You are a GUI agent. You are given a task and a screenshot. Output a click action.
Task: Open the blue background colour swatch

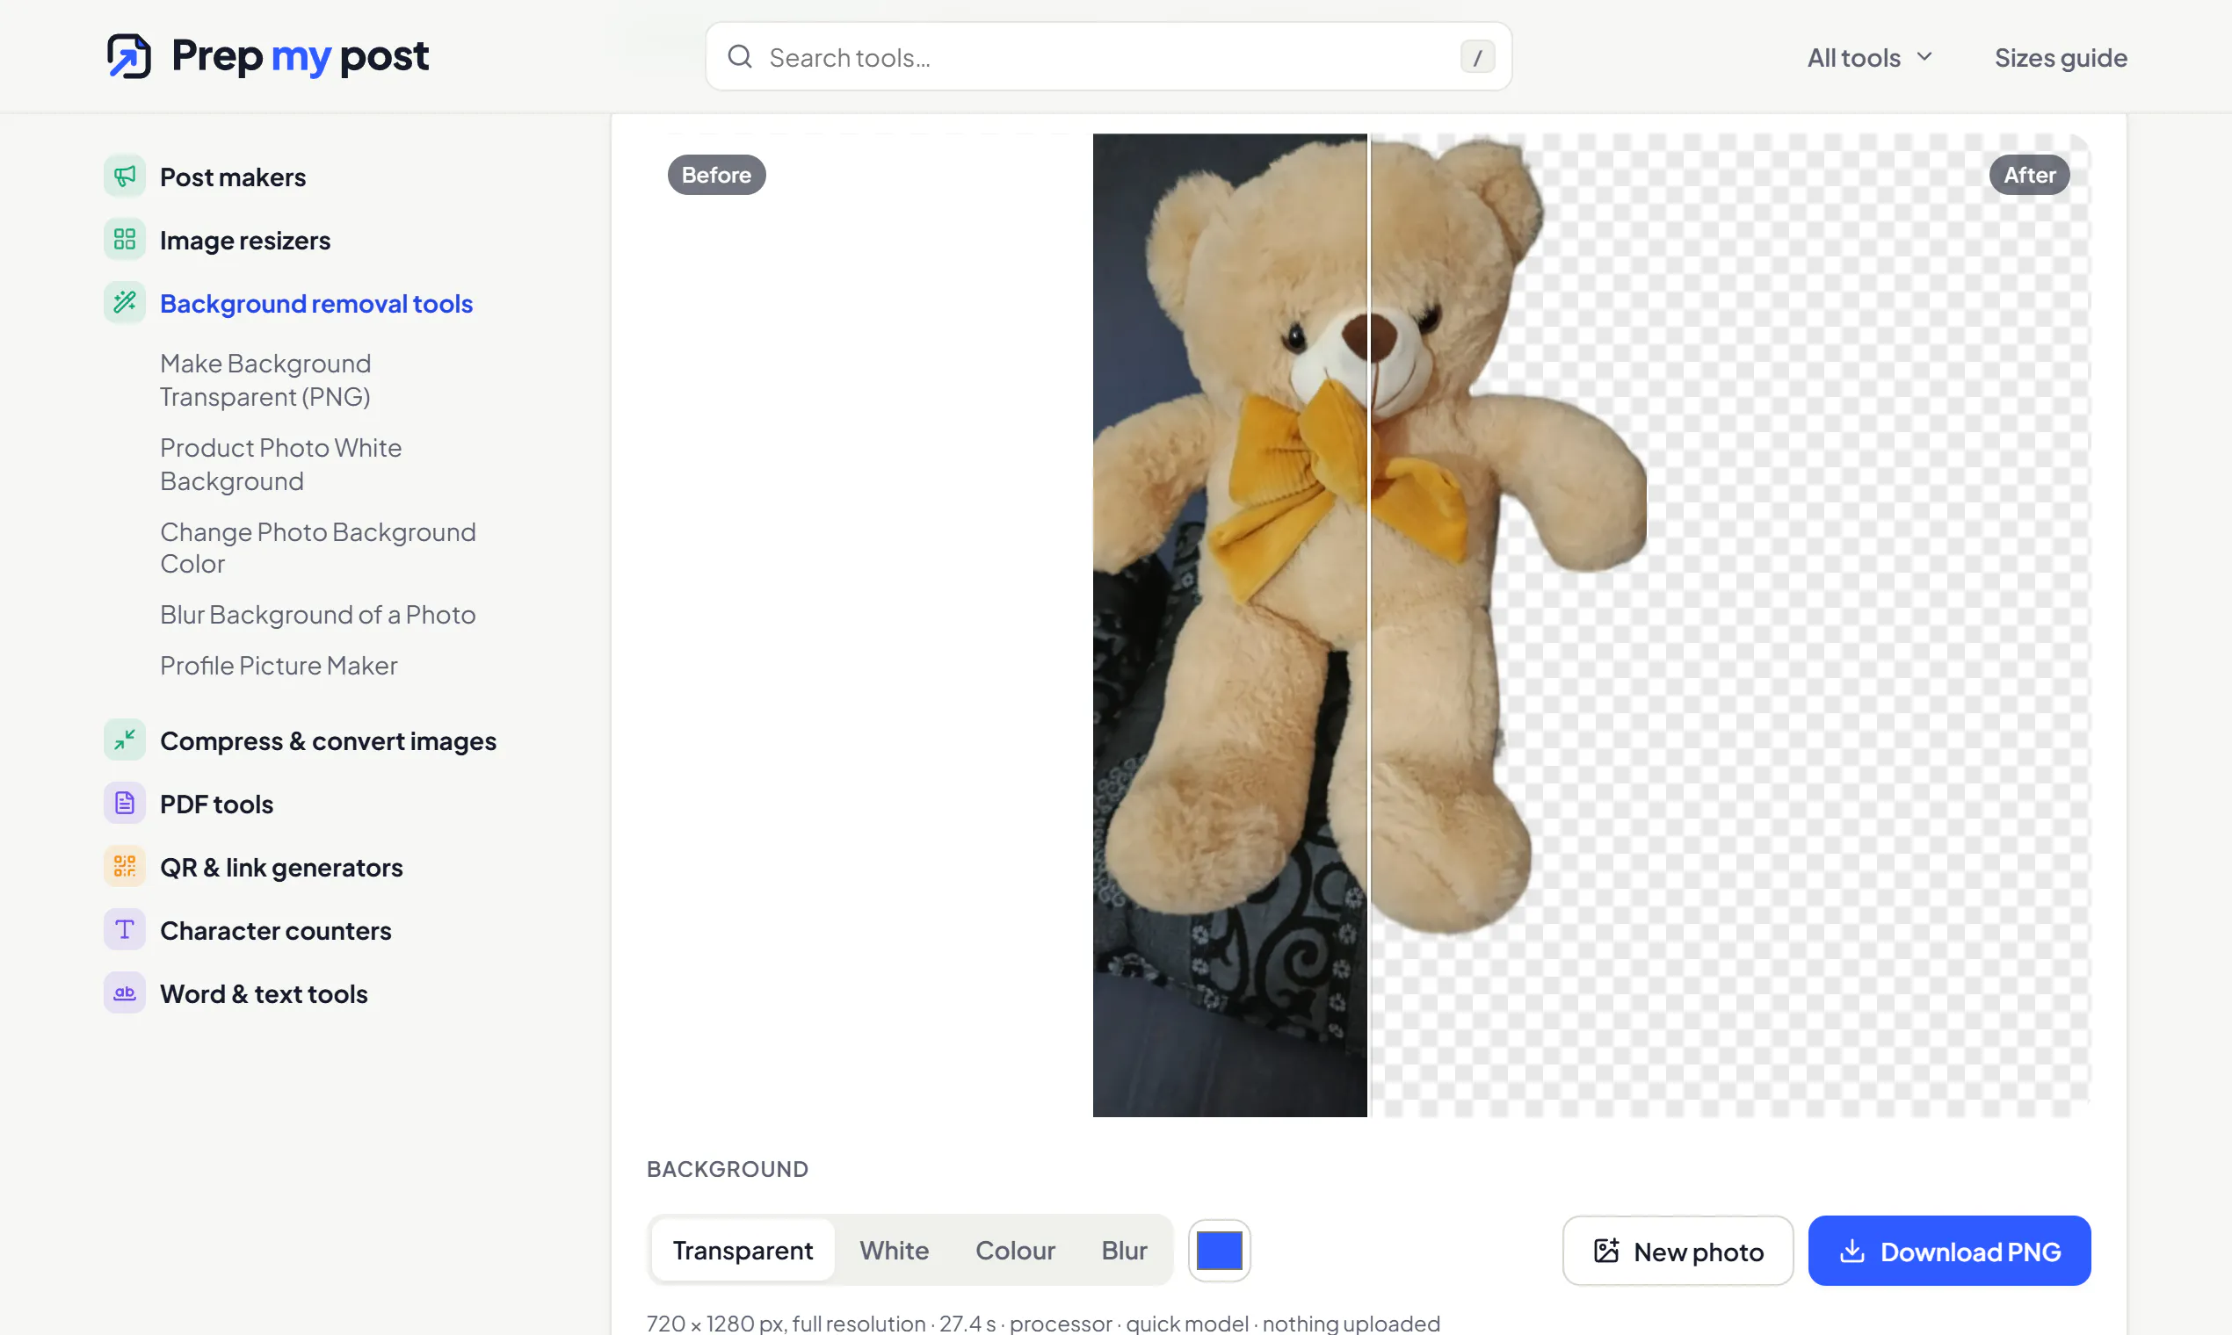(x=1219, y=1251)
